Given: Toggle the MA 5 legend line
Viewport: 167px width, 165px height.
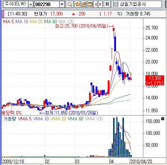Looking at the screenshot, I should point(9,22).
